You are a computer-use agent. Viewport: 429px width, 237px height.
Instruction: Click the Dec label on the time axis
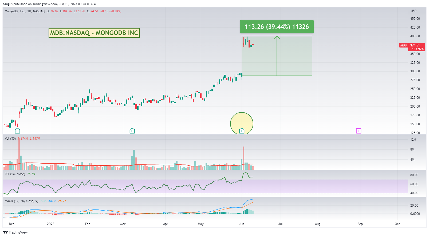[x=12, y=224]
